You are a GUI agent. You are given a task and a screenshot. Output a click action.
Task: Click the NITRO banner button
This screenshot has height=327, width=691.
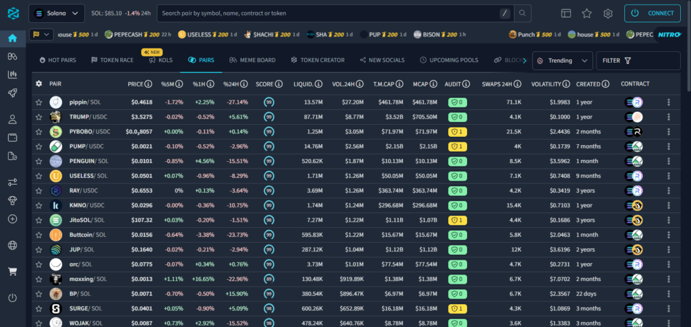(x=670, y=34)
